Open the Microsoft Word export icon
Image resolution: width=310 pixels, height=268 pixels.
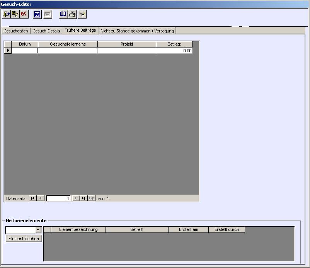[37, 15]
